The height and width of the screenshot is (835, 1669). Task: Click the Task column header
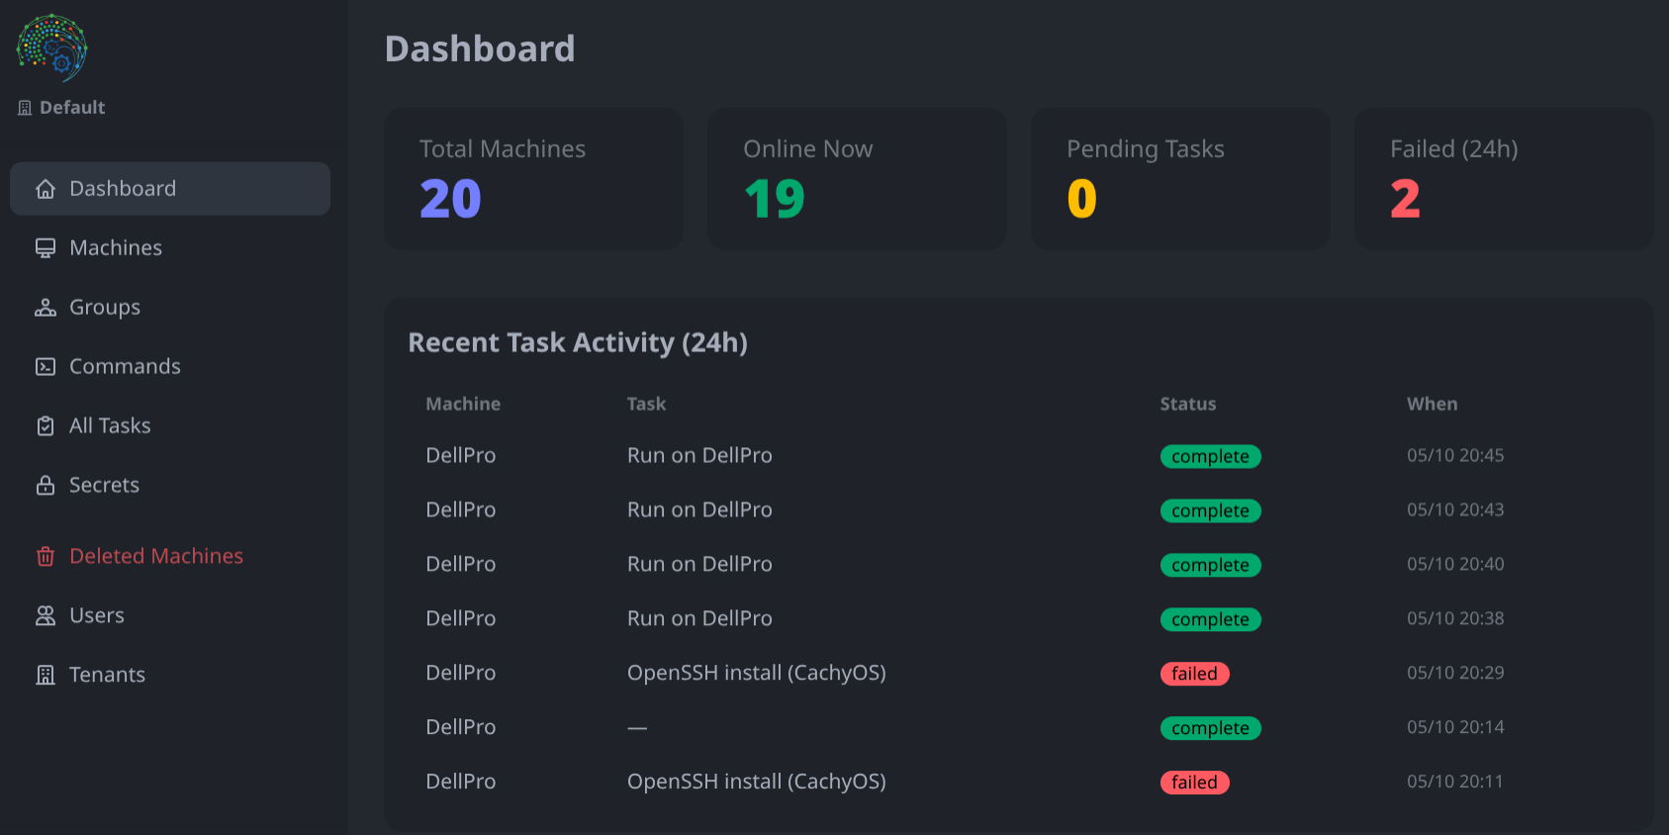646,404
